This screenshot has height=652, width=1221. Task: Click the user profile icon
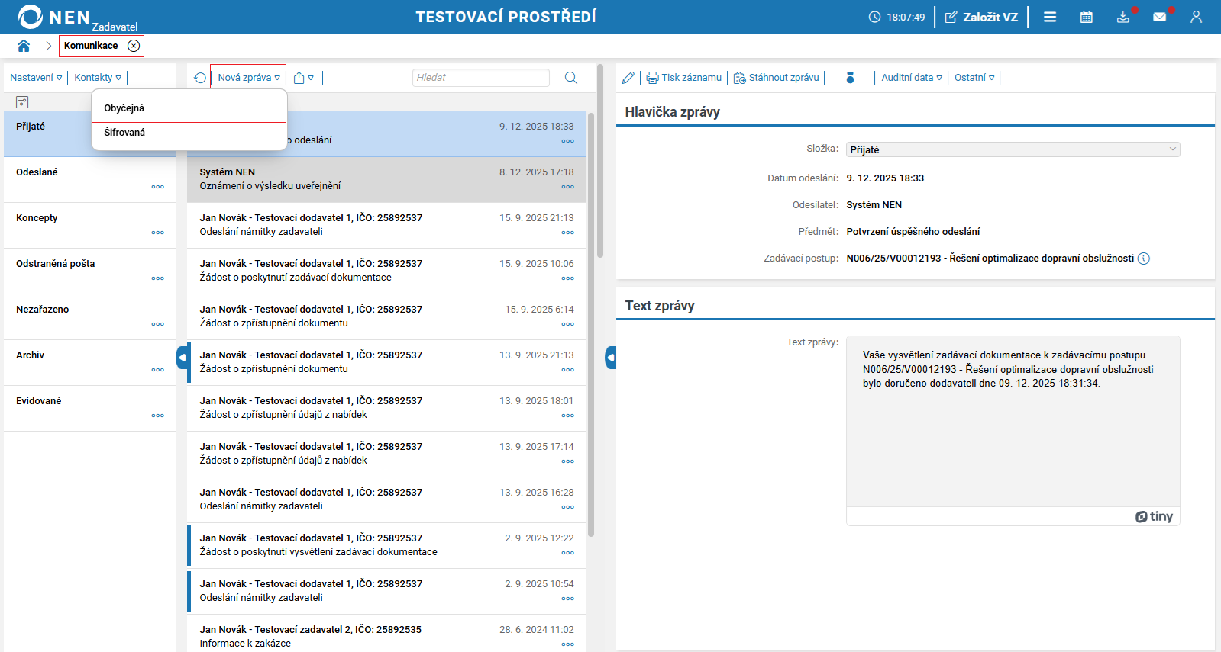pyautogui.click(x=1196, y=17)
